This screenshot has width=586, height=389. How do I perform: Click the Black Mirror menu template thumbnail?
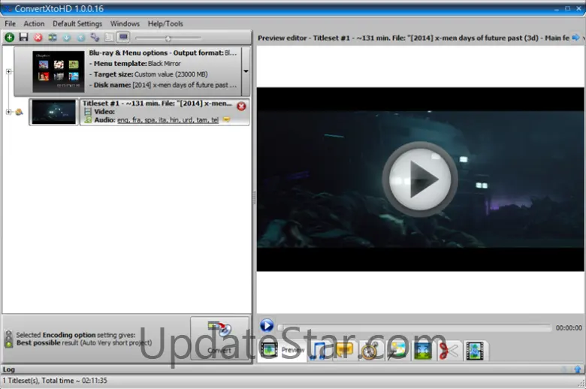(59, 72)
